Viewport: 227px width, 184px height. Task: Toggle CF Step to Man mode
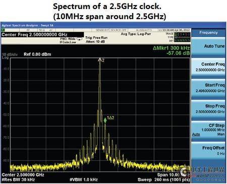(221, 134)
